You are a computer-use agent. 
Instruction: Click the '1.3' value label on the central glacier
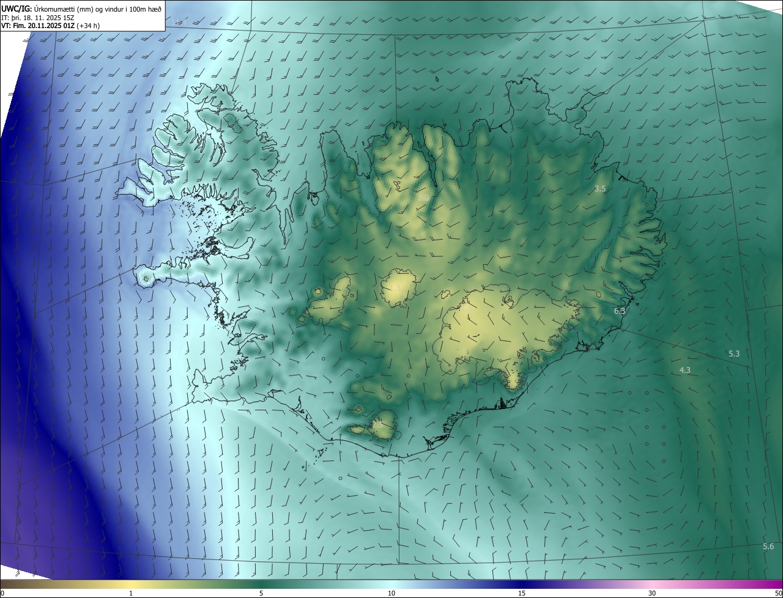coord(395,287)
